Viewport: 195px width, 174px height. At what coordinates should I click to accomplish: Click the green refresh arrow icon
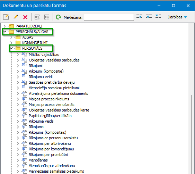pos(58,17)
